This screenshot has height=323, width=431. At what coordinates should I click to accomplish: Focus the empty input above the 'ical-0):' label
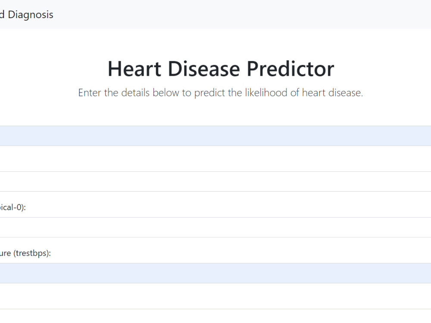pyautogui.click(x=215, y=182)
